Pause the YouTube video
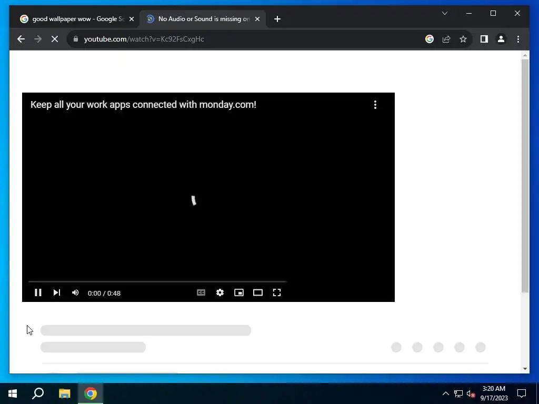Screen dimensions: 539x404 click(38, 292)
